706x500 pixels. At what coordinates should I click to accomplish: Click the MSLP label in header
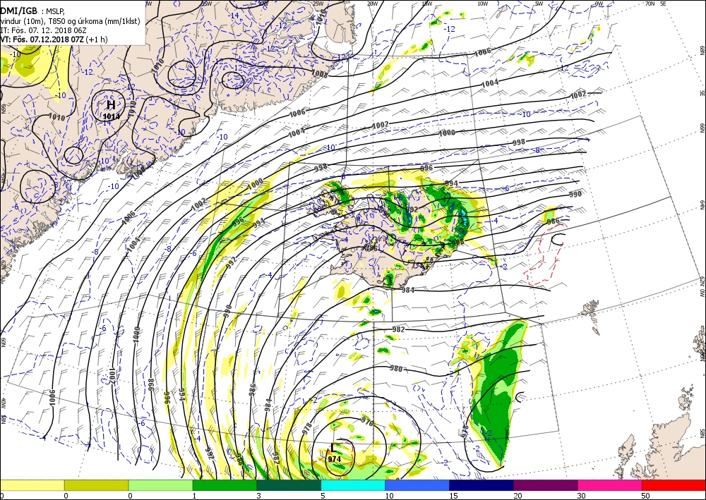(55, 12)
